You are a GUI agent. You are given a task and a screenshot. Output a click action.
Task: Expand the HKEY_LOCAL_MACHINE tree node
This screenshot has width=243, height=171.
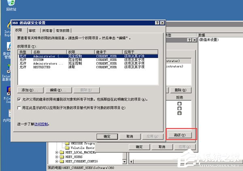click(x=56, y=152)
